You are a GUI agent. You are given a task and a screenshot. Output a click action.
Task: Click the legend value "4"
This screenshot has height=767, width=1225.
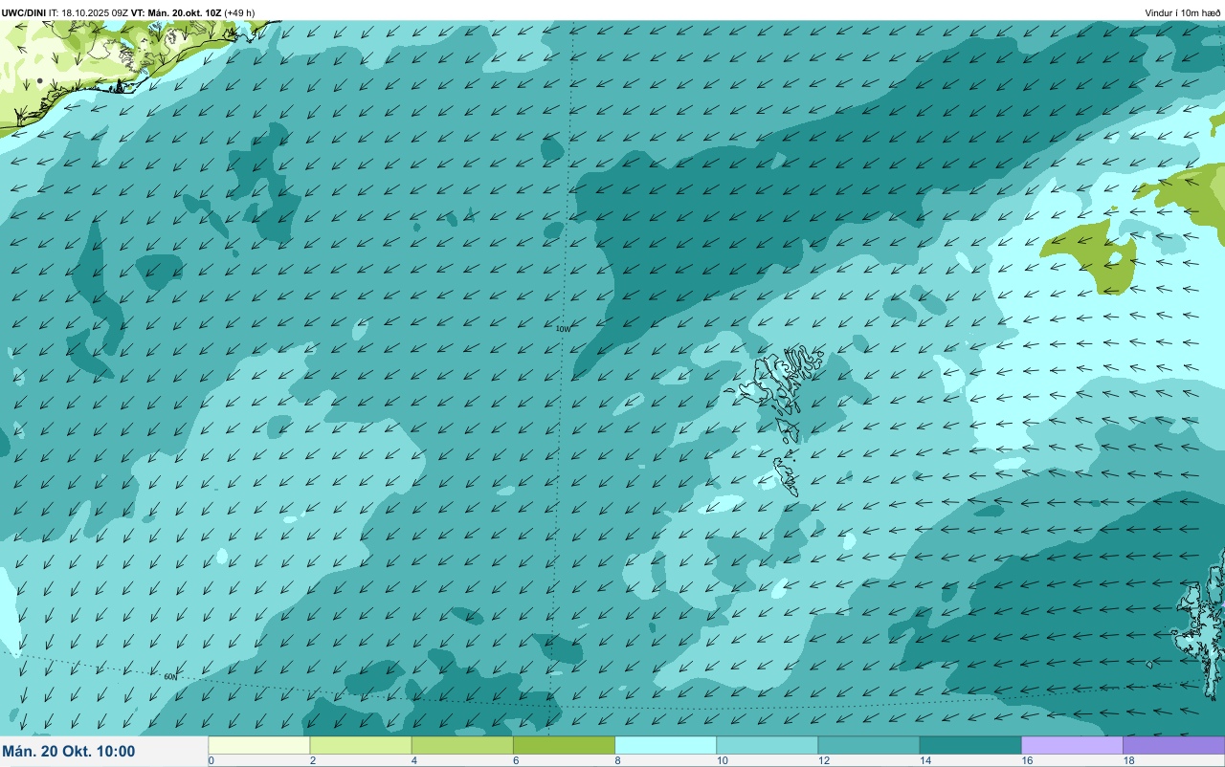click(413, 760)
